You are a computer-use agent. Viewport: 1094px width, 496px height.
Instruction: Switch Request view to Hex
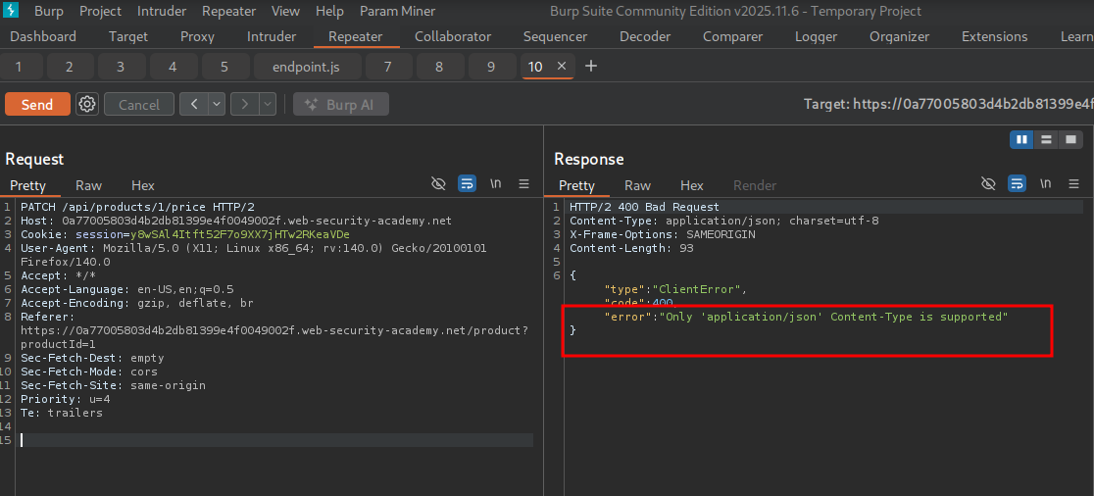[x=143, y=185]
